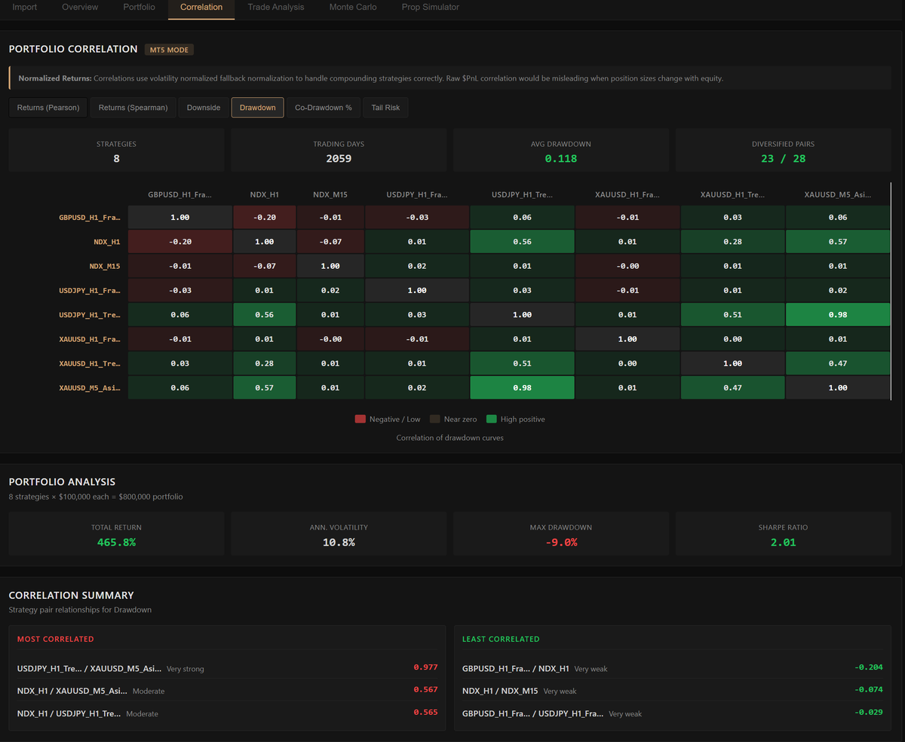Switch to the Prop Simulator tab

click(x=429, y=7)
